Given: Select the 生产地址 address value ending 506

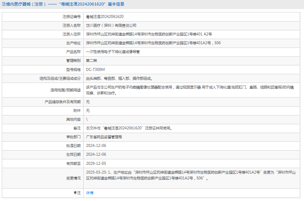Looking at the screenshot, I should tap(153, 43).
